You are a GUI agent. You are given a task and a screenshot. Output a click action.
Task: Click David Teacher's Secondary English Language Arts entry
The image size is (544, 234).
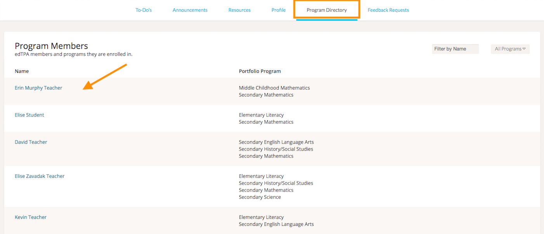pos(276,142)
